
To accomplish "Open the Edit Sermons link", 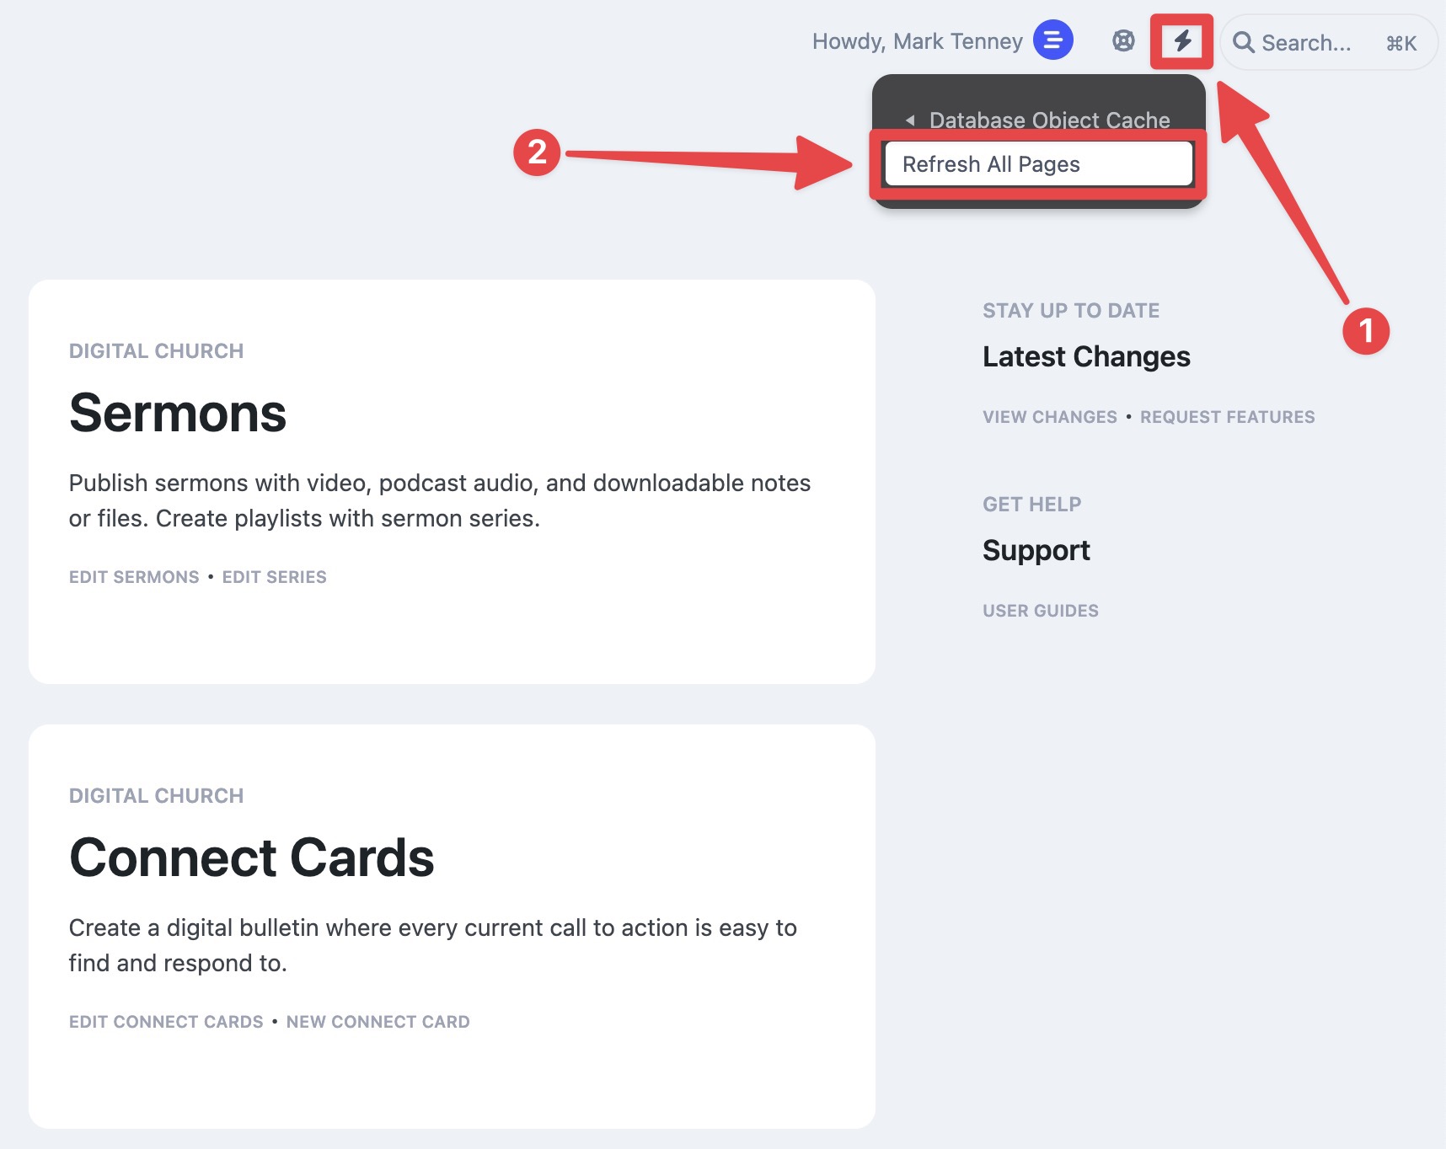I will (134, 577).
